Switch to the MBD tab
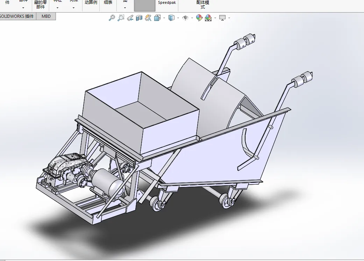364x261 pixels. (46, 16)
